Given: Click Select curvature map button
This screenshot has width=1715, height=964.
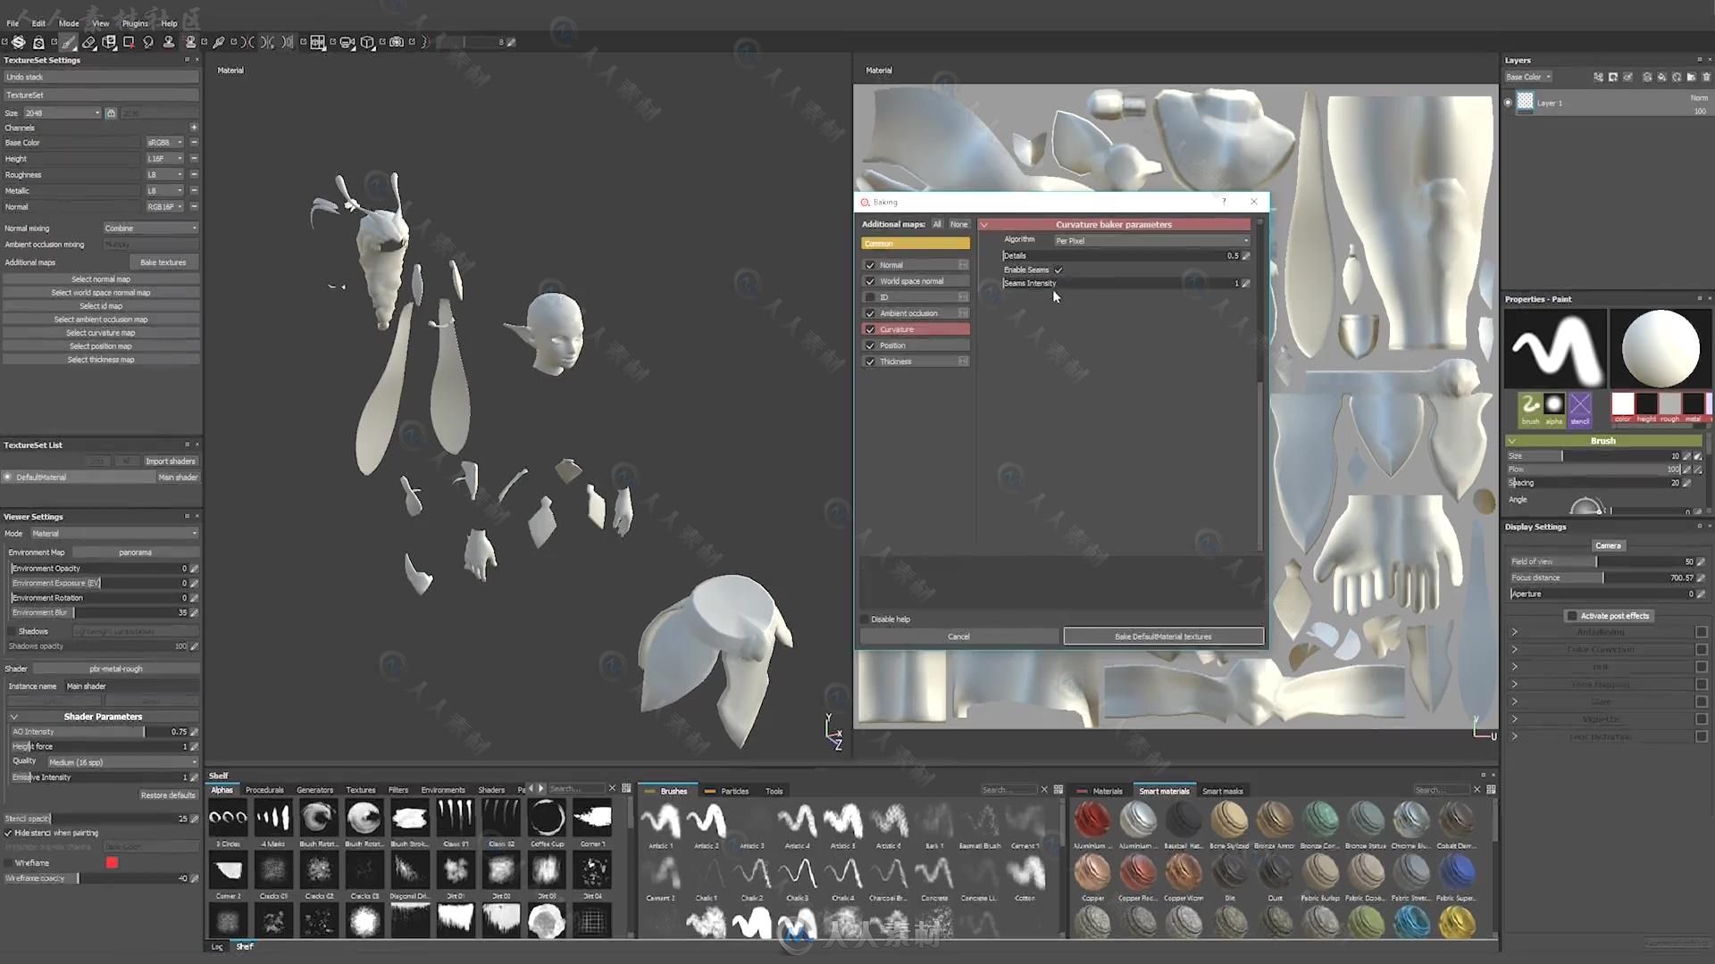Looking at the screenshot, I should pos(101,333).
